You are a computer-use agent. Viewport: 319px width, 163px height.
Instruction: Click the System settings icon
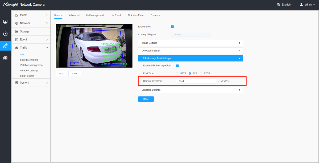point(17,83)
